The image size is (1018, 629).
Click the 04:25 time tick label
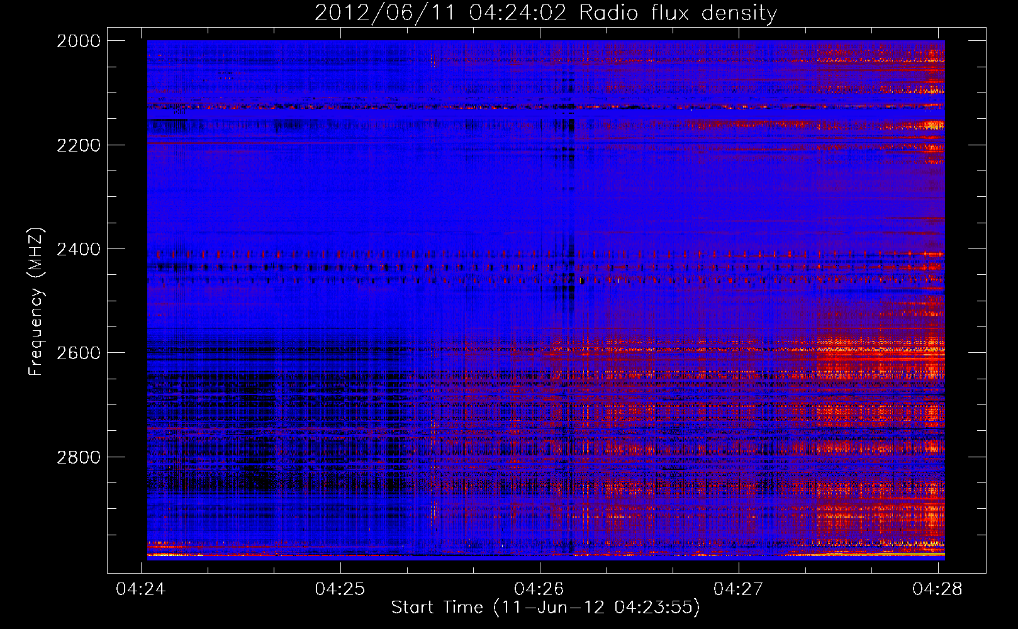coord(340,589)
